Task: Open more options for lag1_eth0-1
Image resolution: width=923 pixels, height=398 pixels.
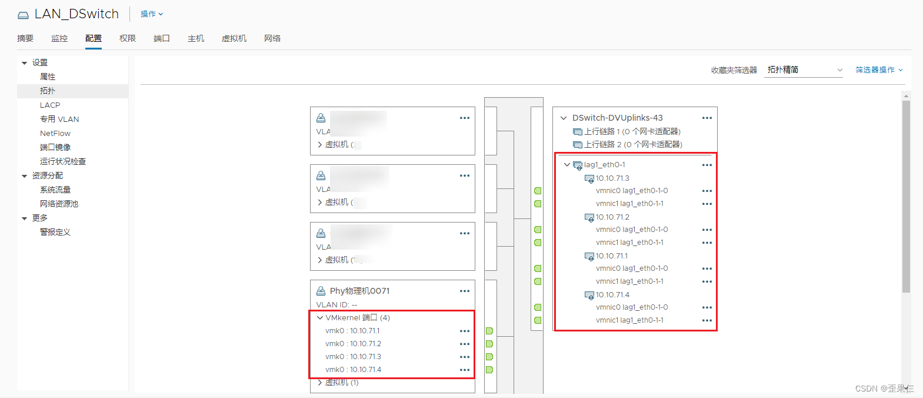Action: tap(707, 165)
